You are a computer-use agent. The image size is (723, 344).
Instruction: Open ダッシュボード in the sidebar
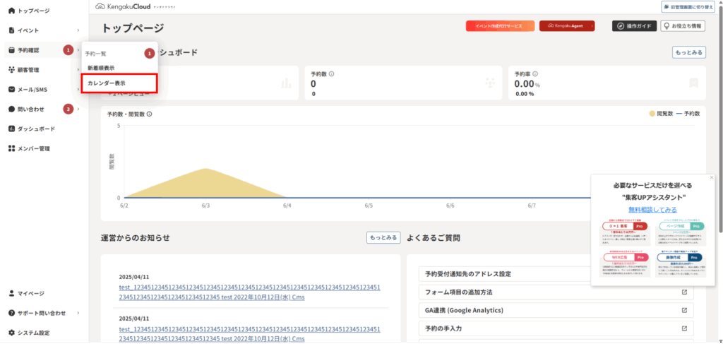point(37,129)
